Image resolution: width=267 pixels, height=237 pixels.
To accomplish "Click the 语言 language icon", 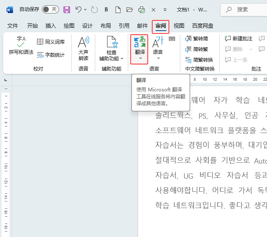I will click(x=158, y=42).
